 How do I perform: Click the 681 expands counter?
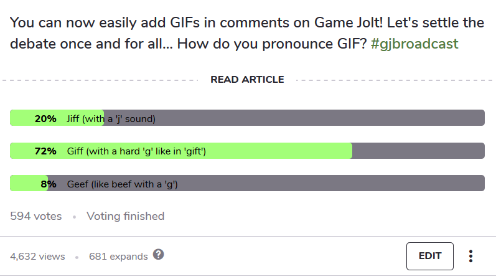click(x=118, y=256)
